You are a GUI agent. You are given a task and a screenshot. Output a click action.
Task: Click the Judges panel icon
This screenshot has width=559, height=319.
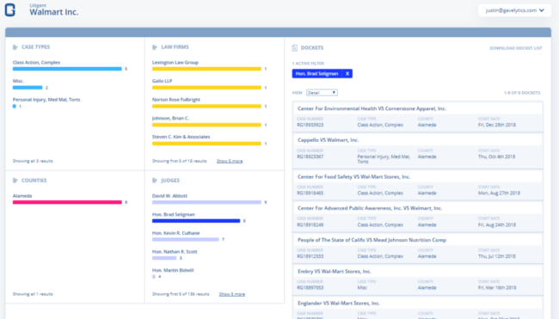pos(155,181)
